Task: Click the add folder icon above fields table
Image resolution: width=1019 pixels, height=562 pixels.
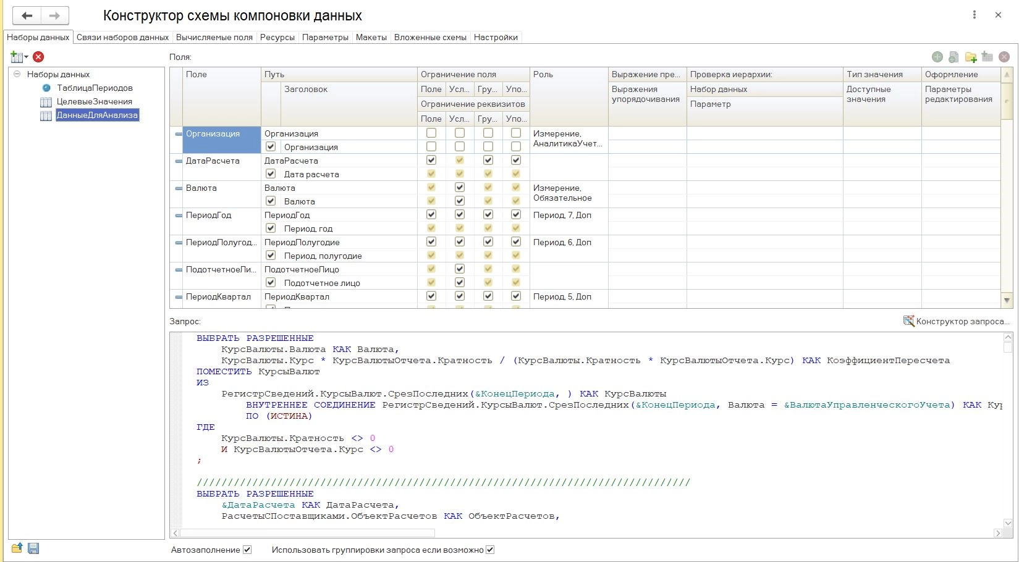Action: pyautogui.click(x=971, y=57)
